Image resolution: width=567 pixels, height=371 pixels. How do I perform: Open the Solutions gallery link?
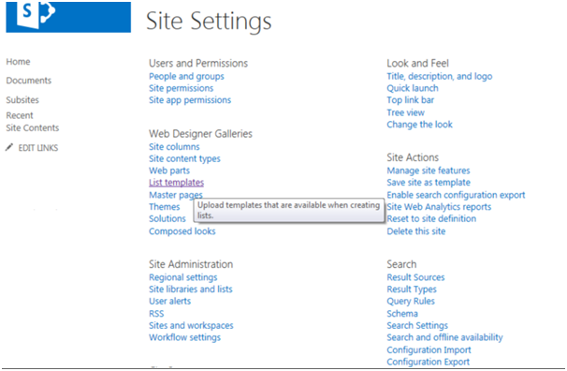tap(167, 218)
